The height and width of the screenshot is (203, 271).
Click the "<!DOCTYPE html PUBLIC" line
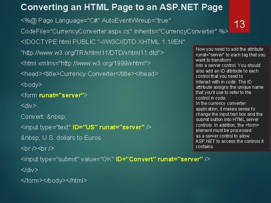[x=103, y=42]
